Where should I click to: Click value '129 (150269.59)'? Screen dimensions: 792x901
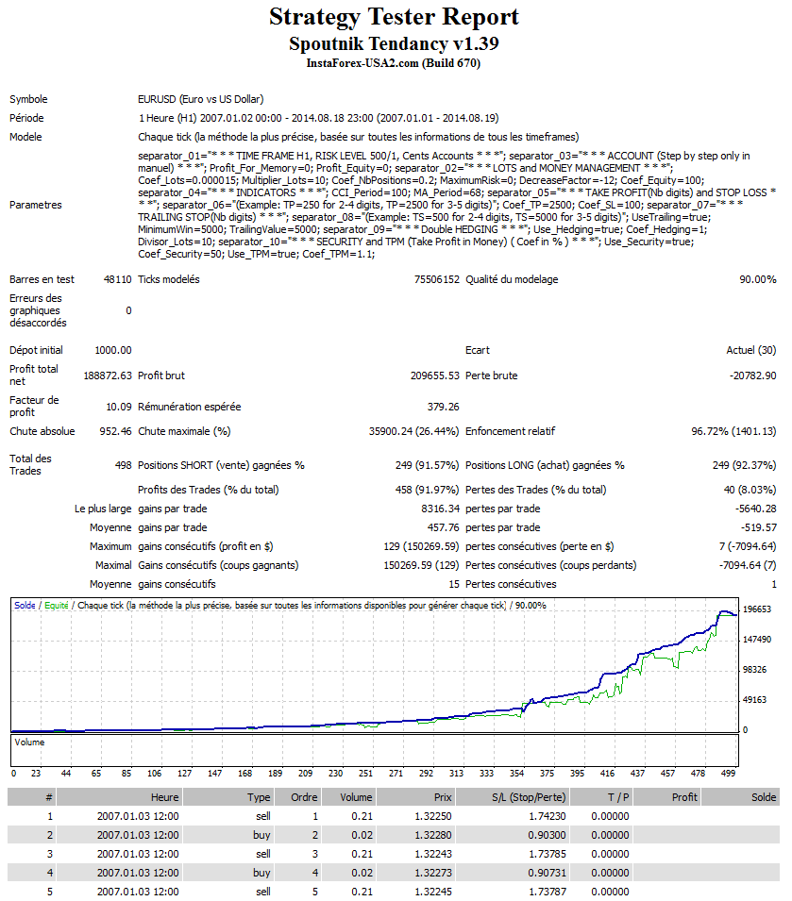pyautogui.click(x=421, y=547)
